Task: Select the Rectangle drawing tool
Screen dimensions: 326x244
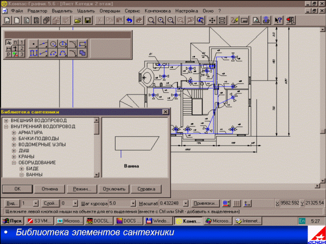Action: [x=82, y=44]
